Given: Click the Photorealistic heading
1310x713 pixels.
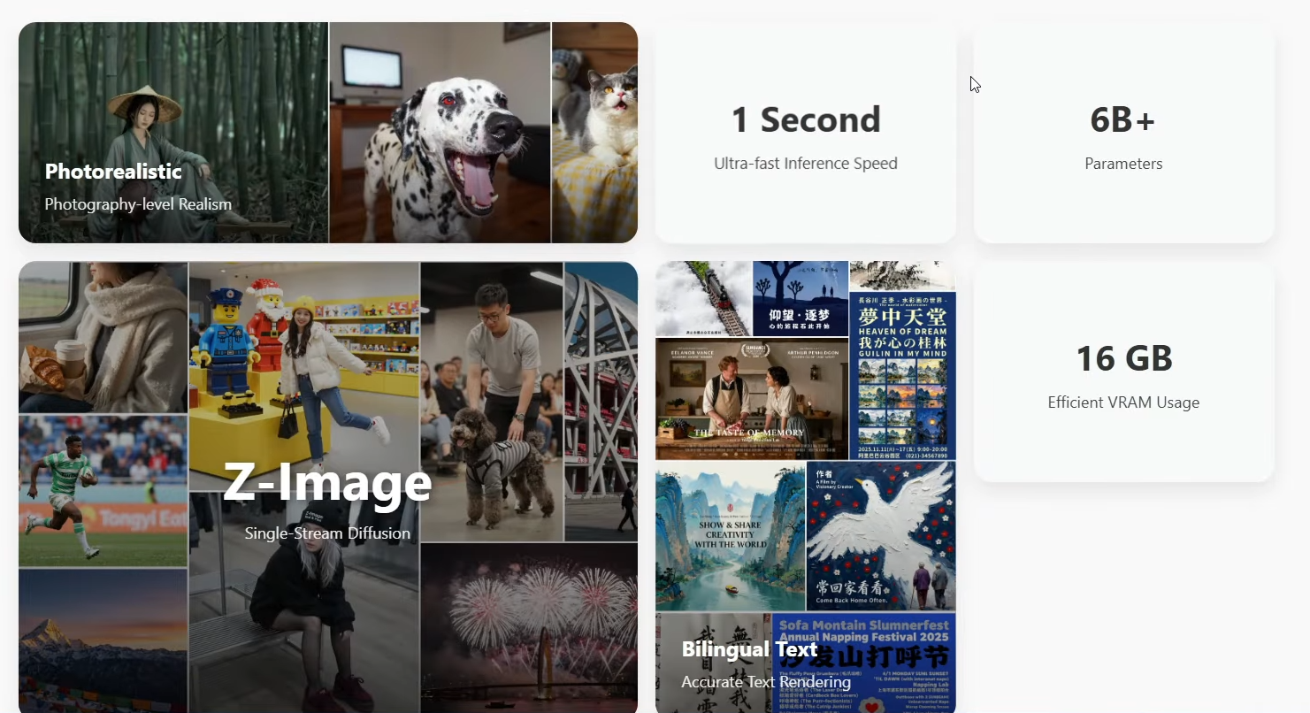Looking at the screenshot, I should pos(113,172).
